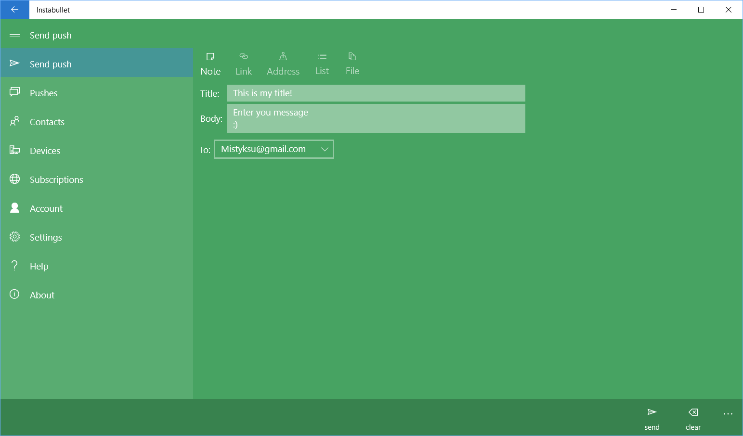Screen dimensions: 743x436
Task: Open the Devices section
Action: 45,150
